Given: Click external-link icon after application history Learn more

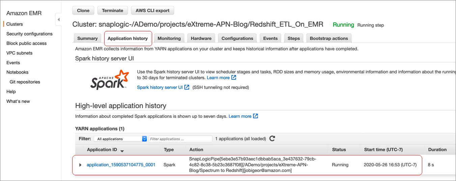Looking at the screenshot, I should [256, 116].
